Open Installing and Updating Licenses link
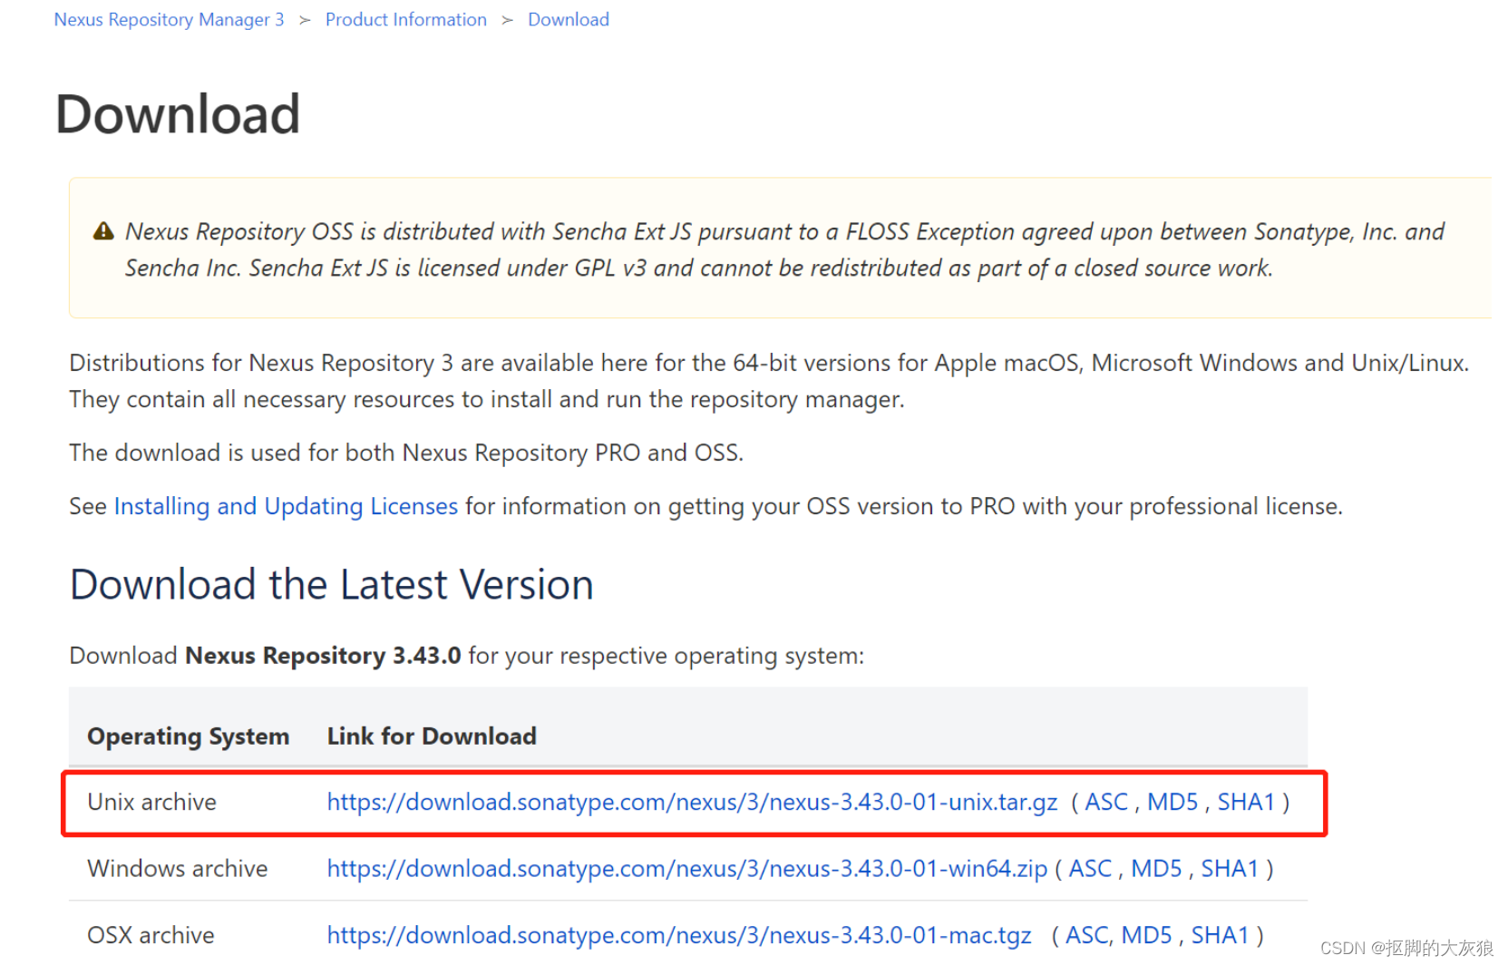The width and height of the screenshot is (1508, 965). coord(286,506)
